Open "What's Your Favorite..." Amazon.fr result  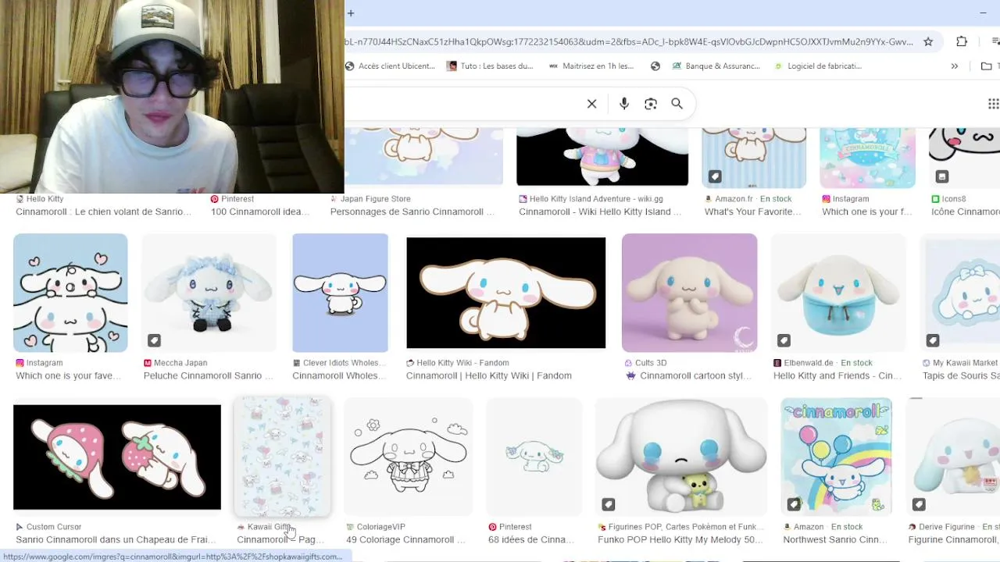(753, 212)
